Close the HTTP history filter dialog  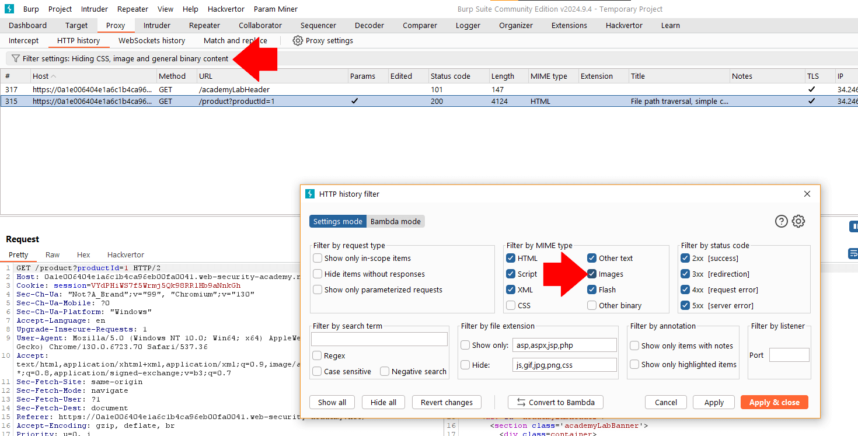[x=807, y=194]
